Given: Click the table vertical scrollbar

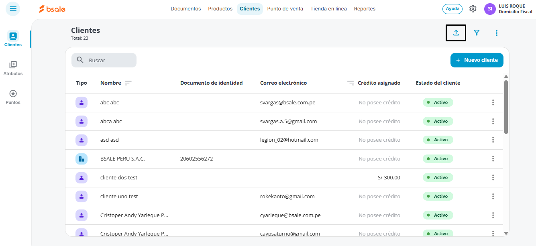Looking at the screenshot, I should tap(506, 107).
